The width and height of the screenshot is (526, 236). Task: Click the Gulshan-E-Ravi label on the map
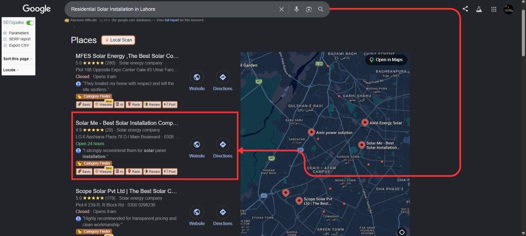[x=305, y=105]
